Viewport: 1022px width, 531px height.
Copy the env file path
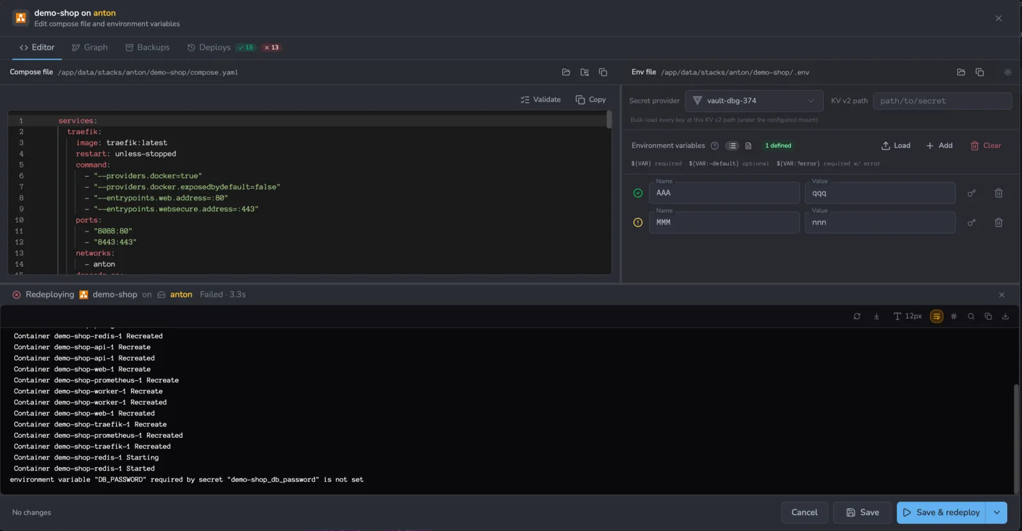[x=980, y=72]
